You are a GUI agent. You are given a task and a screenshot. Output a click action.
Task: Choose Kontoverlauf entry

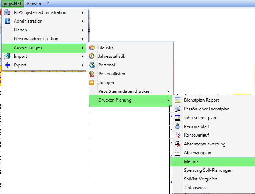point(214,135)
